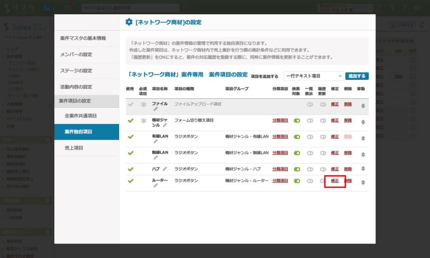Click the green use checkmark for 有線LAN

[131, 137]
